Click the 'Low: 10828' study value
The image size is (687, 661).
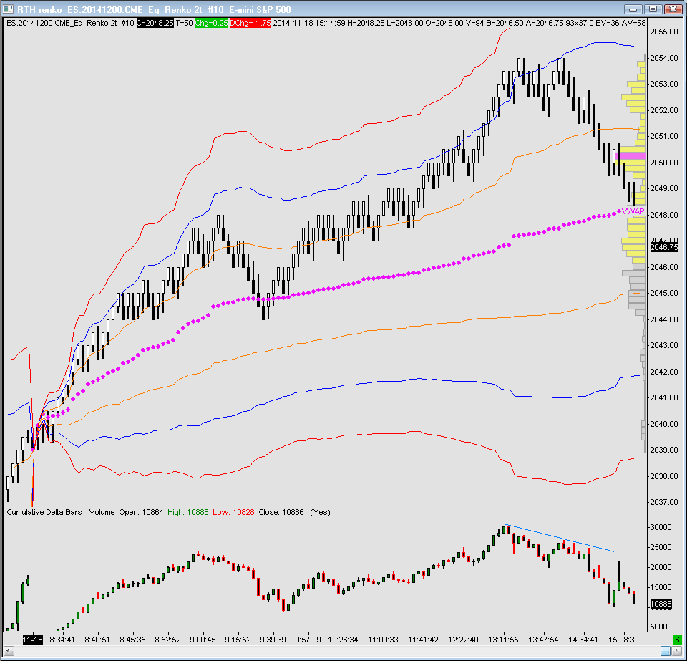pos(233,512)
